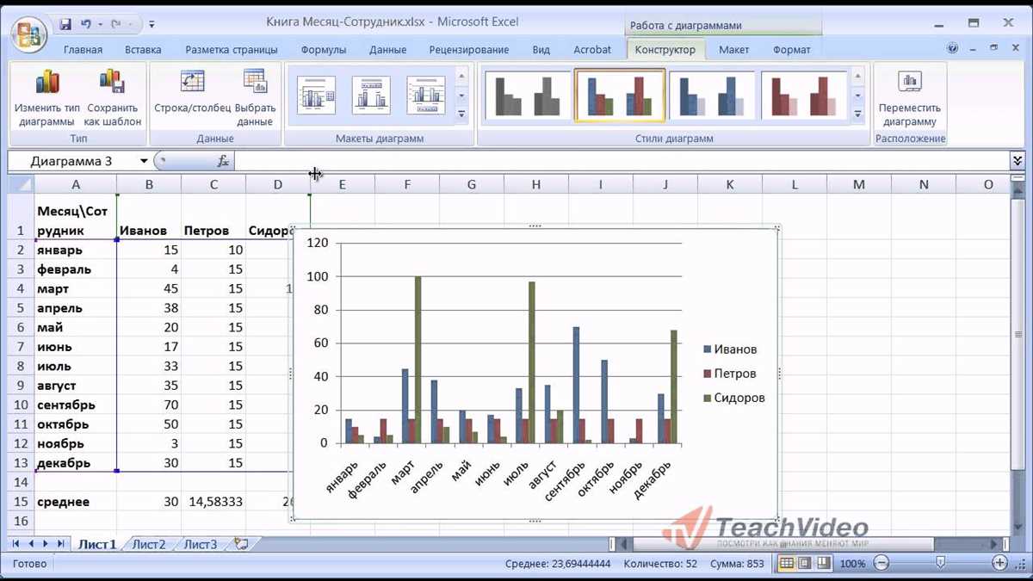This screenshot has height=581, width=1033.
Task: Click the insert function fx icon
Action: pos(223,161)
